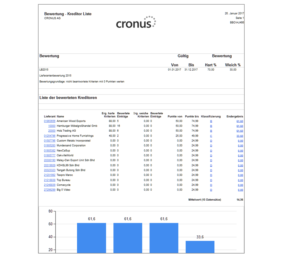
Task: Click classification B for Holz Trading AG
Action: tap(211, 131)
